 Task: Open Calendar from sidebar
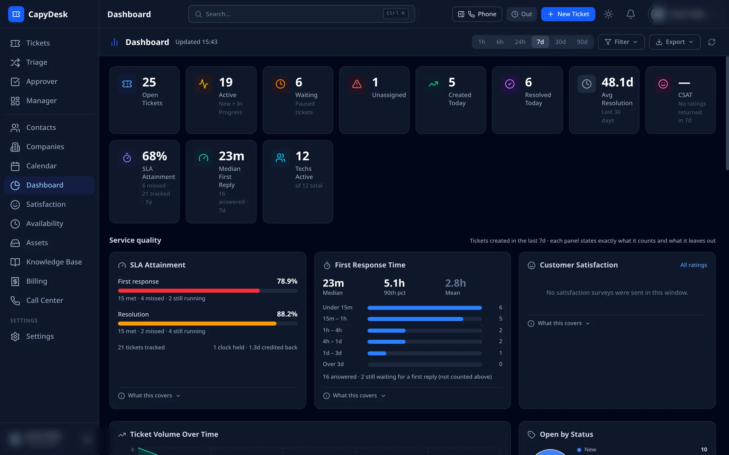point(50,166)
